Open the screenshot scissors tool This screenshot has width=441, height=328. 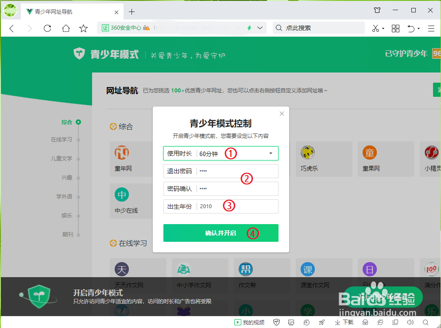tap(375, 28)
